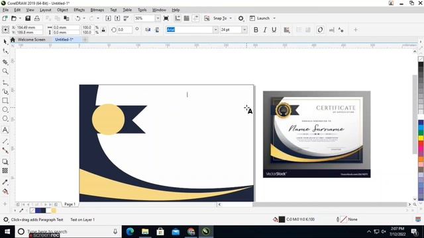Save the document with floppy icon
424x238 pixels.
(x=28, y=19)
